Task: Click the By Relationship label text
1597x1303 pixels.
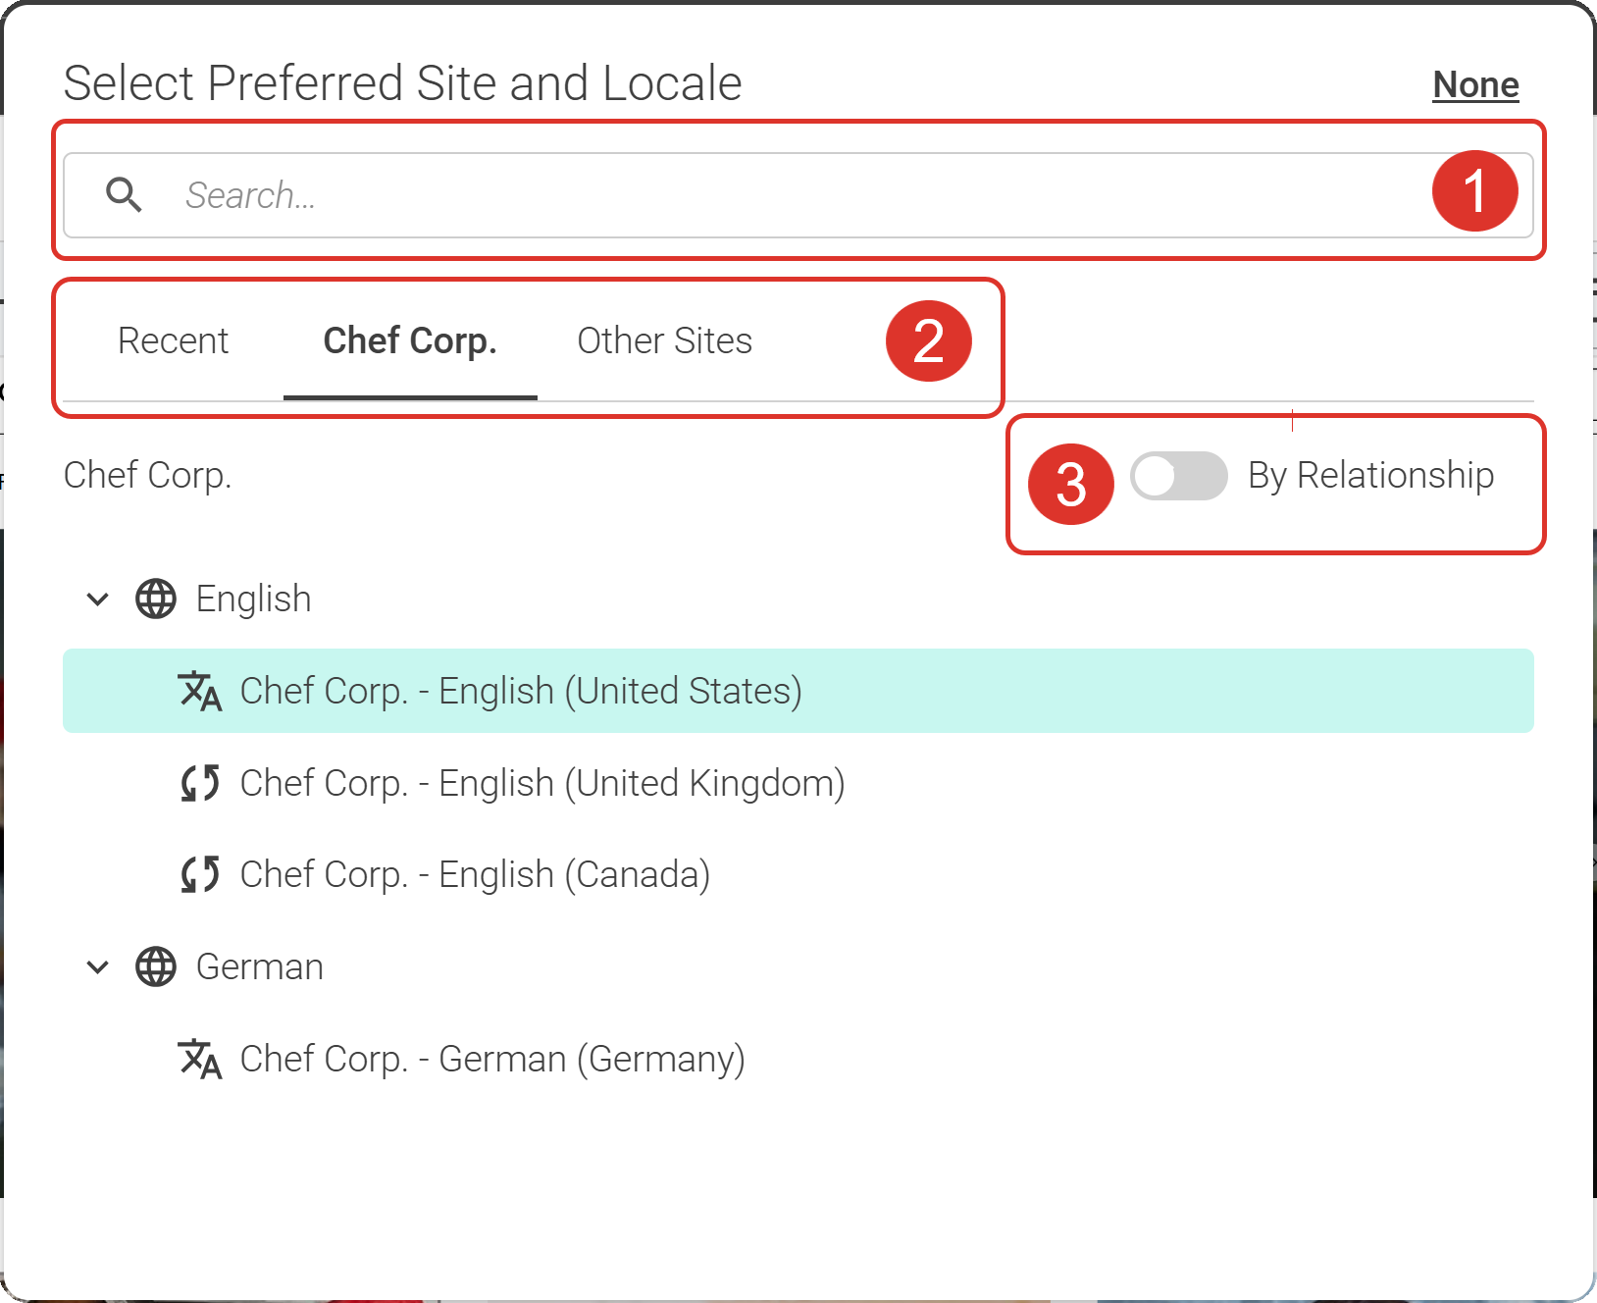Action: tap(1370, 476)
